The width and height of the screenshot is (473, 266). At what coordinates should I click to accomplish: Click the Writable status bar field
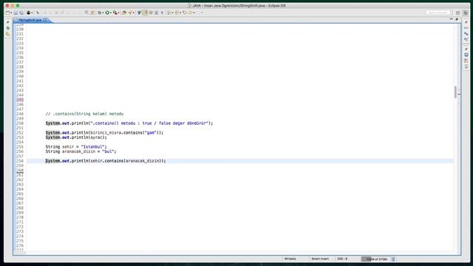(290, 259)
